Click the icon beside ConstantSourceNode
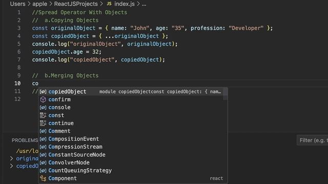Screen dimensions: 328x184 point(43,155)
